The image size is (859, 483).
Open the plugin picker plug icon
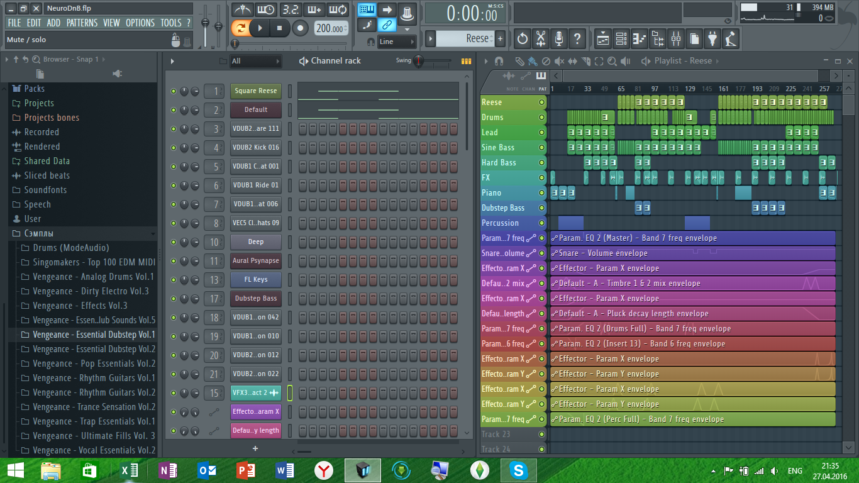coord(712,38)
